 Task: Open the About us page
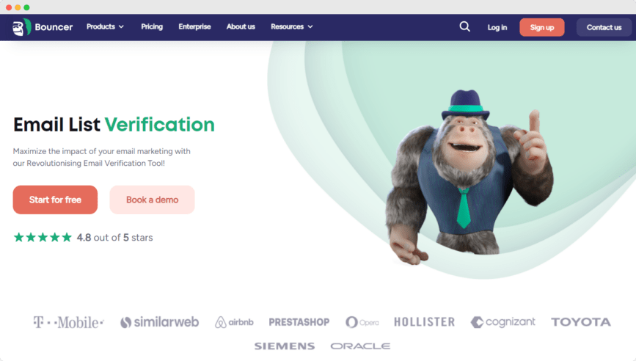pyautogui.click(x=241, y=26)
